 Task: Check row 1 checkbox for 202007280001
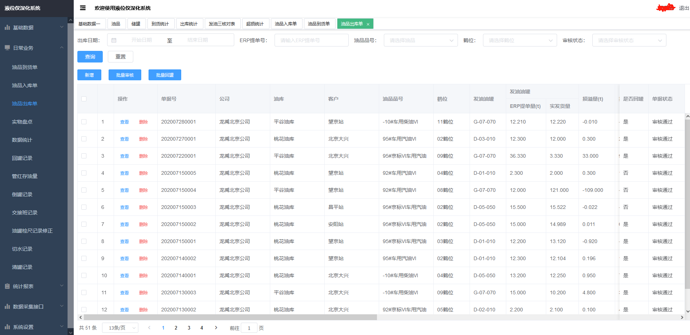point(84,122)
